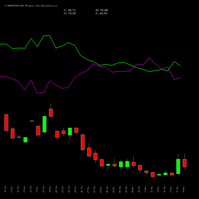
Task: Select the tall red candlestick for 26 Nov
Action: tap(83, 142)
